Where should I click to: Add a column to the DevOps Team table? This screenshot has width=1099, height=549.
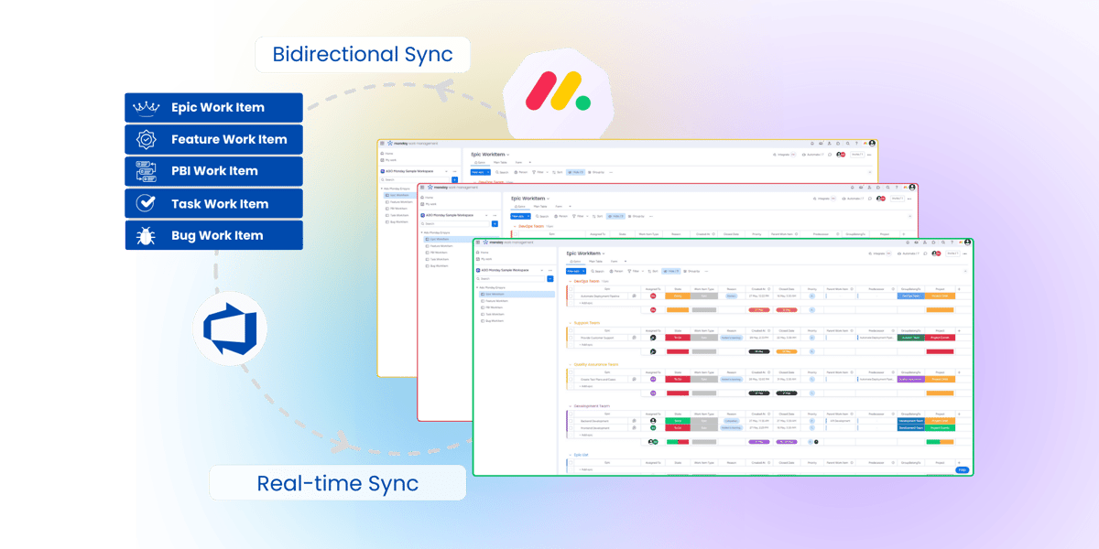[959, 289]
